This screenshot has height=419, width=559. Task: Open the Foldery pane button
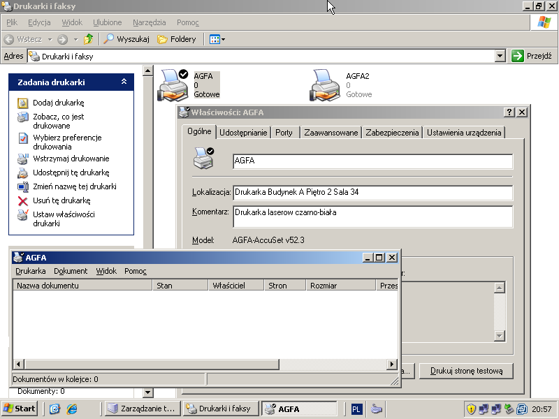(x=177, y=39)
